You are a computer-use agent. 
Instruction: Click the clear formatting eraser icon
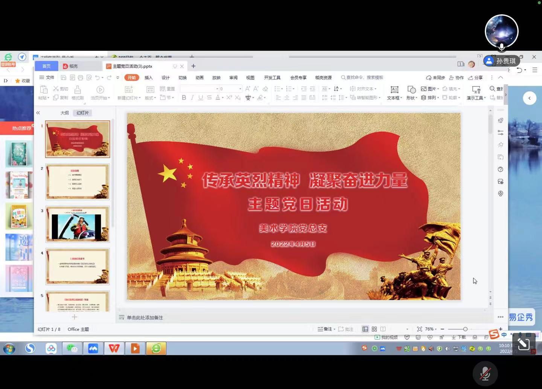265,89
